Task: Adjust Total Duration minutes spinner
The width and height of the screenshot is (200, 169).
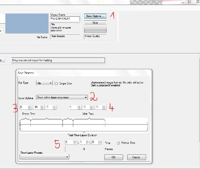Action: pyautogui.click(x=85, y=142)
